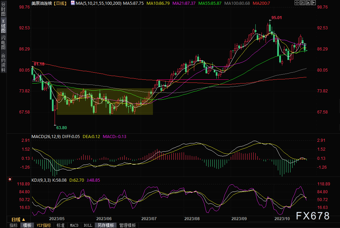
Task: Click the 95.01 high price marker
Action: coord(277,17)
